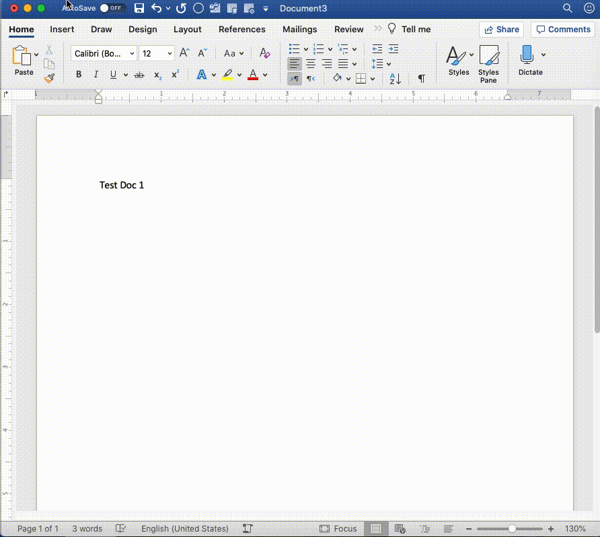Sort text A-Z icon
Viewport: 600px width, 537px height.
(395, 79)
